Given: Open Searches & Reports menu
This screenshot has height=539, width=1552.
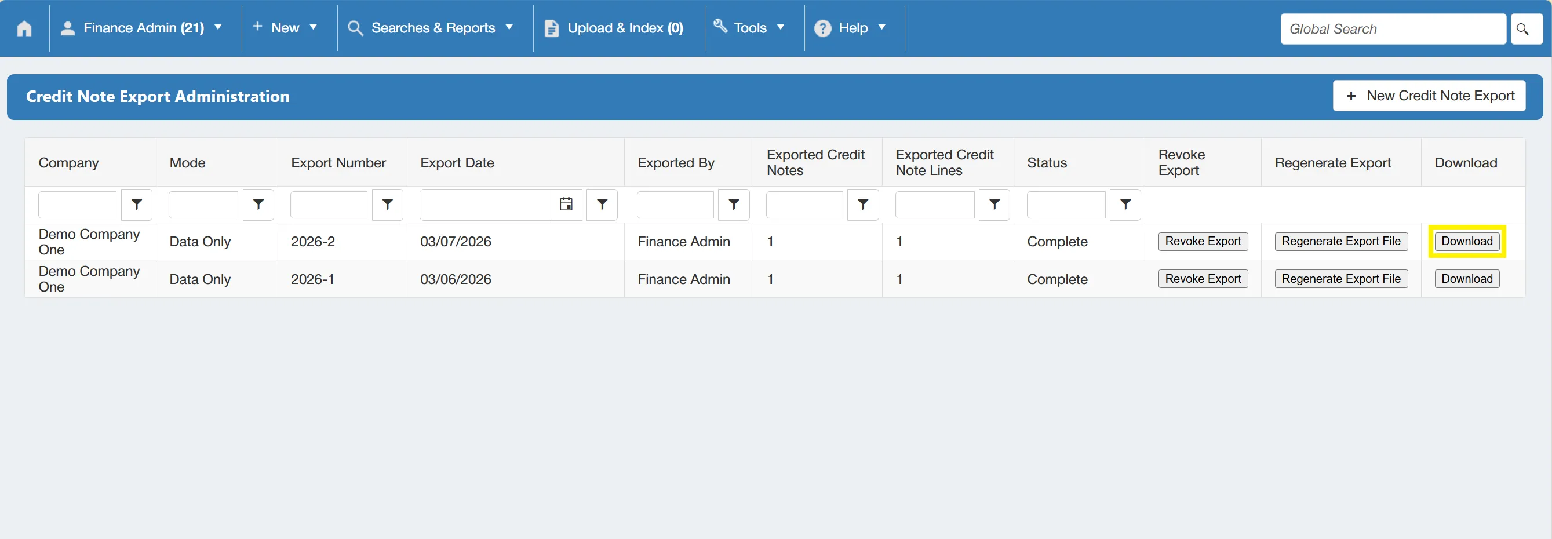Looking at the screenshot, I should pyautogui.click(x=431, y=28).
